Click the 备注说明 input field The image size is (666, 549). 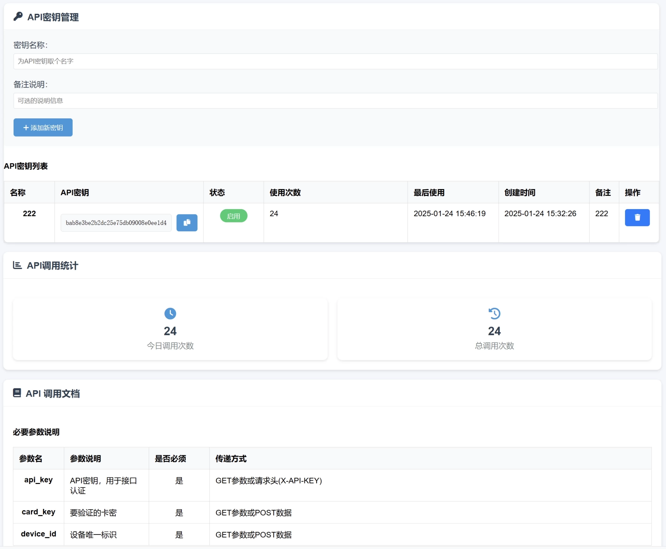coord(335,101)
